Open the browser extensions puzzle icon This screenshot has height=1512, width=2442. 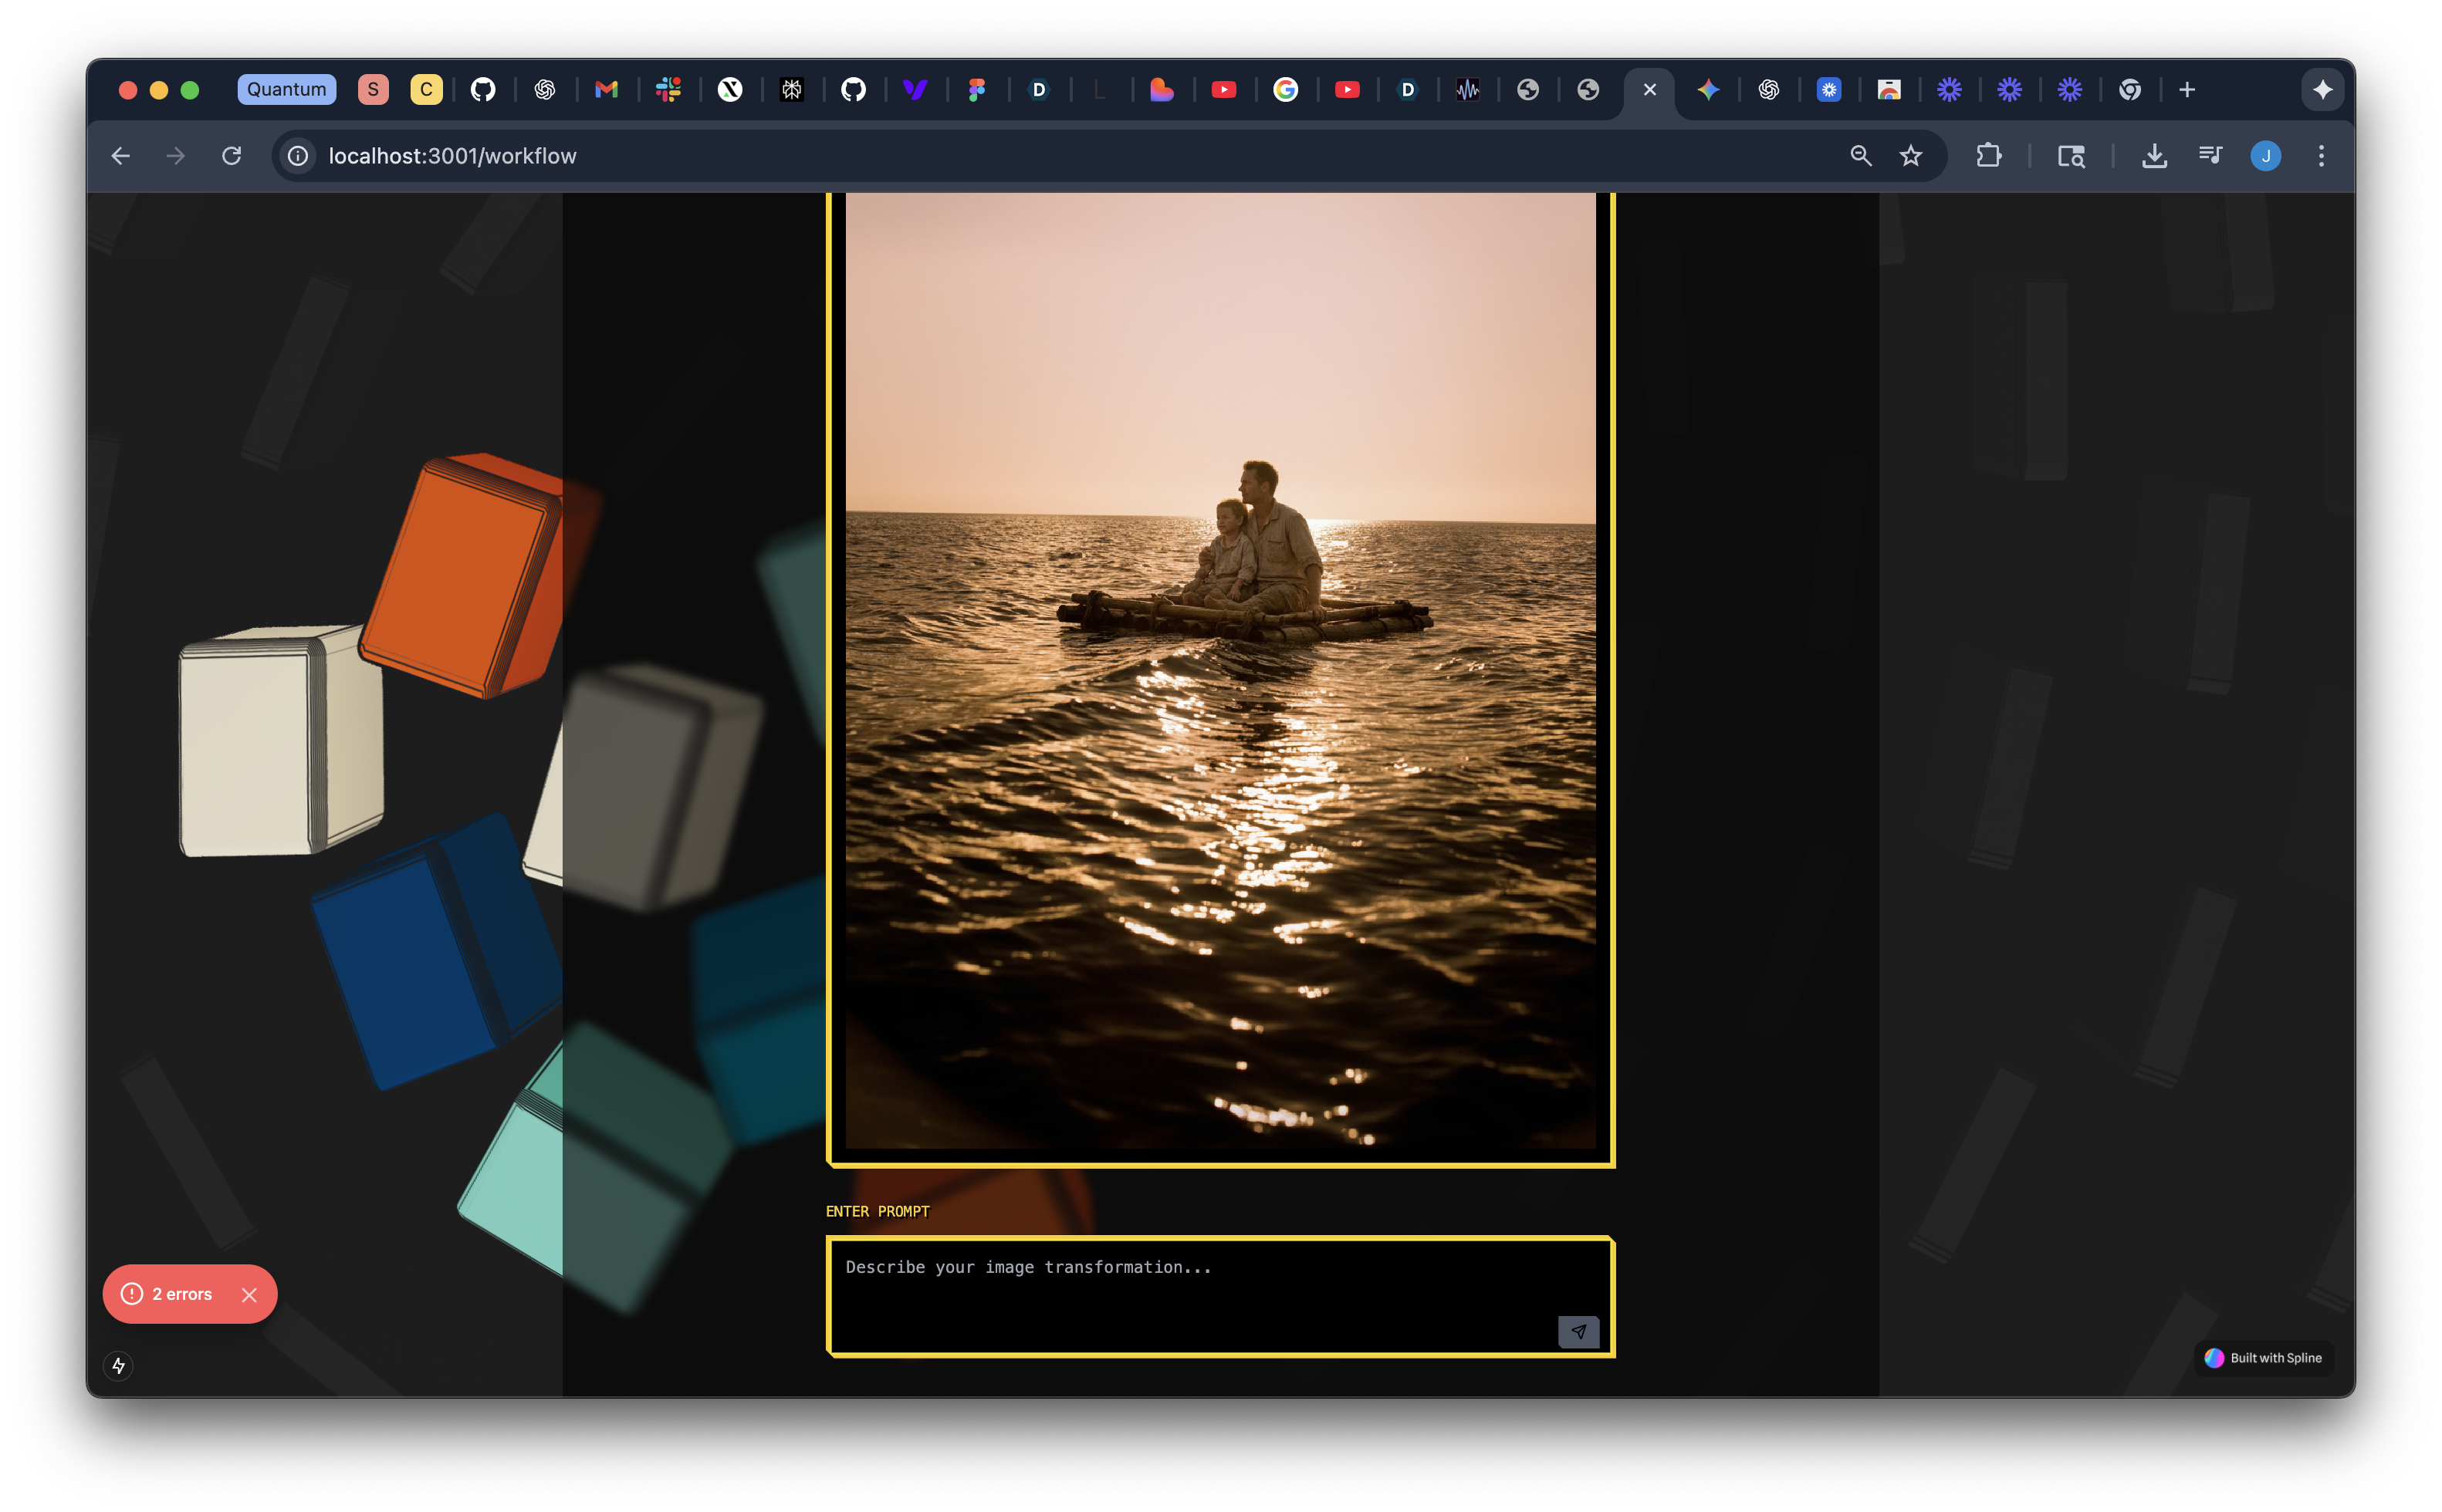[x=1988, y=156]
